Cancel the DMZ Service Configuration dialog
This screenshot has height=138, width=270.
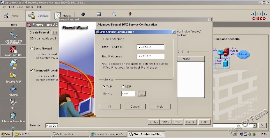[135, 107]
